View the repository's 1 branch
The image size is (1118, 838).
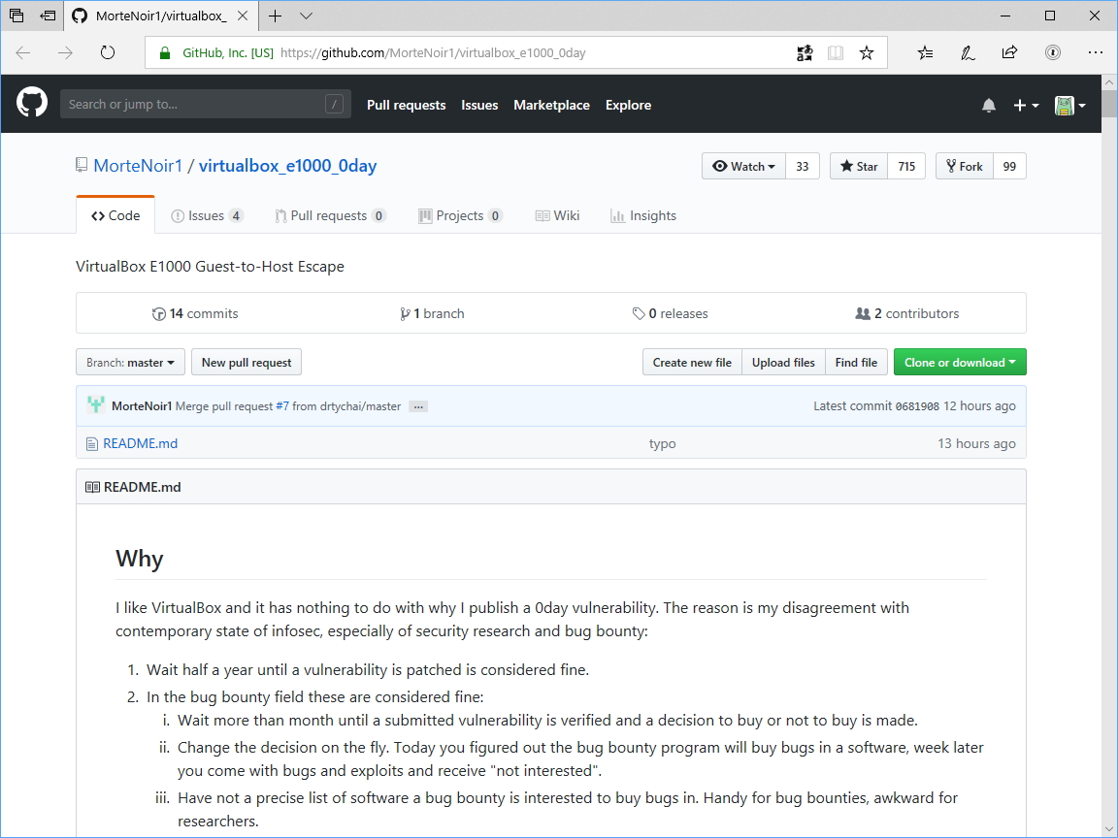click(x=432, y=313)
